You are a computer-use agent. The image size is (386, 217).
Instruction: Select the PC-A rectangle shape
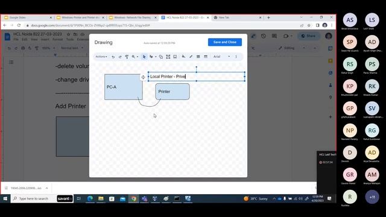[123, 87]
